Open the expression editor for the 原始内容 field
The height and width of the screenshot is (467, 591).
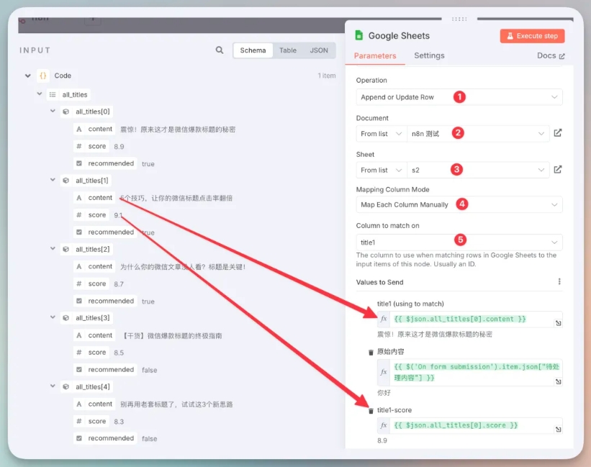point(558,381)
